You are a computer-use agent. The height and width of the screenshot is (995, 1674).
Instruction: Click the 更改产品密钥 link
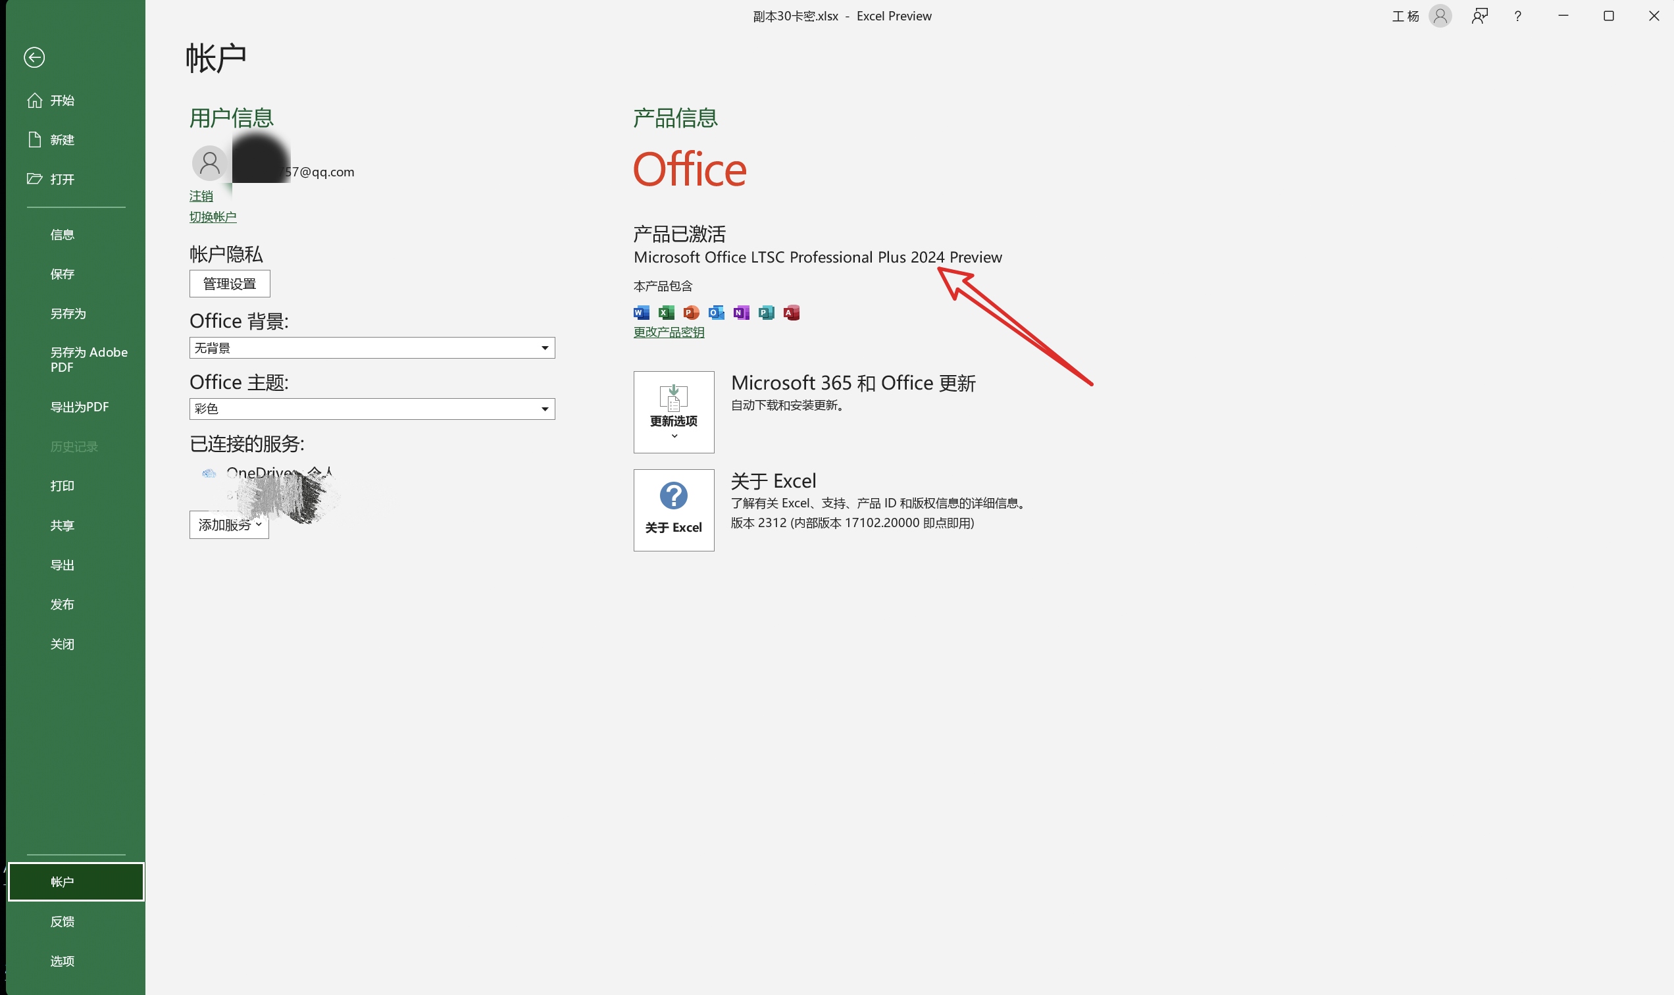point(669,332)
